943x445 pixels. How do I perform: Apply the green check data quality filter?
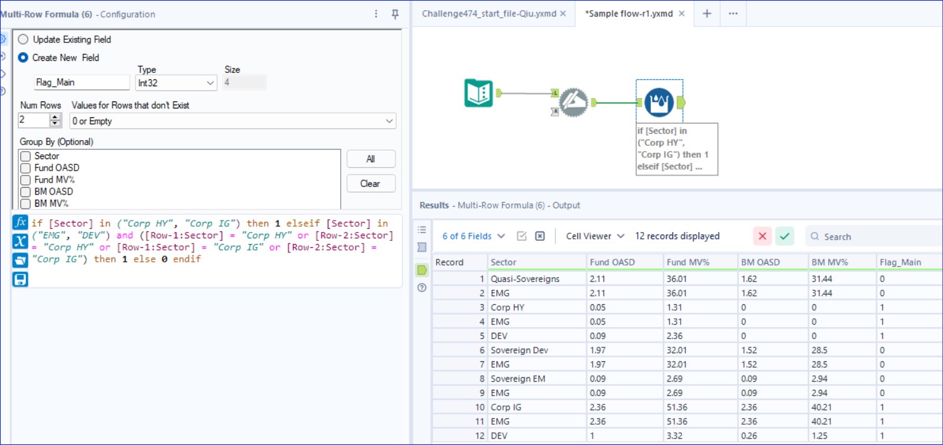pyautogui.click(x=784, y=236)
